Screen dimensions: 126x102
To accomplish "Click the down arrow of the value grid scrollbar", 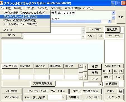I will coord(81,78).
